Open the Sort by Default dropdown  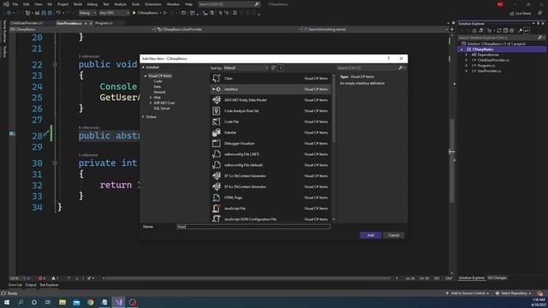(x=246, y=68)
